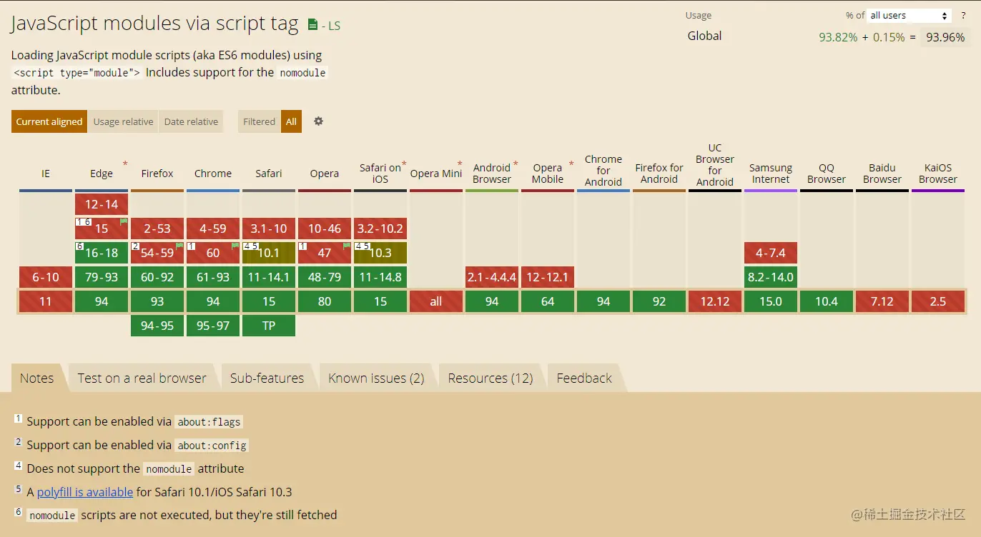Click the Chrome column header
This screenshot has width=981, height=537.
[x=213, y=174]
